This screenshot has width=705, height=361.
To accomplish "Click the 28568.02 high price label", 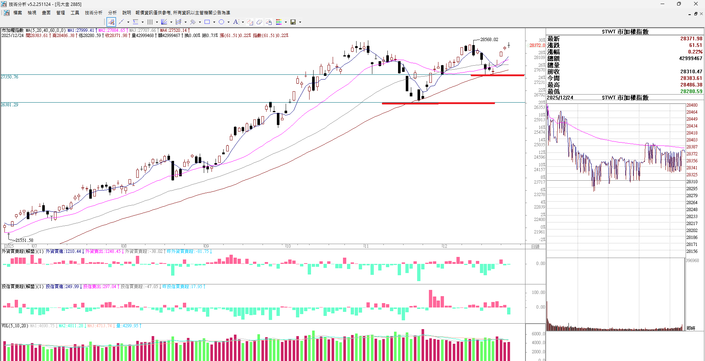I will tap(489, 40).
